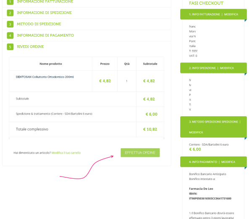Expand the Informazioni di Spedizione section
The height and width of the screenshot is (219, 252).
[x=44, y=13]
